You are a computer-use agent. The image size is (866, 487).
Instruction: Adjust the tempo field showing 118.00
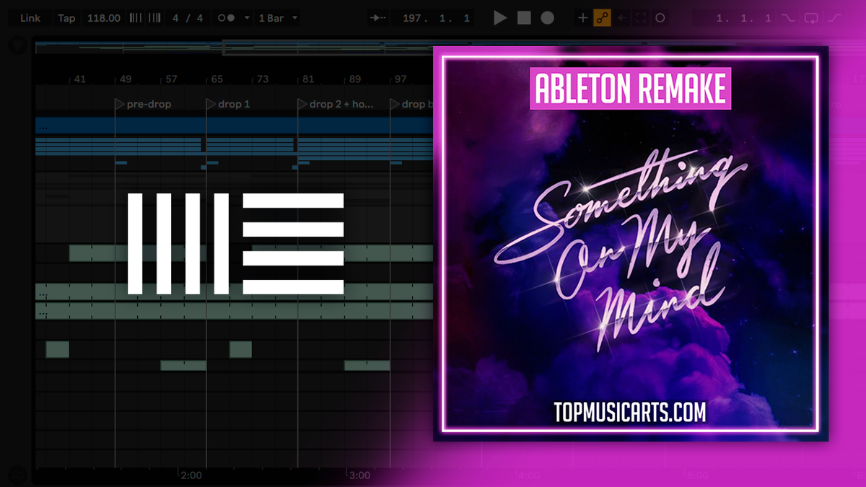(103, 18)
